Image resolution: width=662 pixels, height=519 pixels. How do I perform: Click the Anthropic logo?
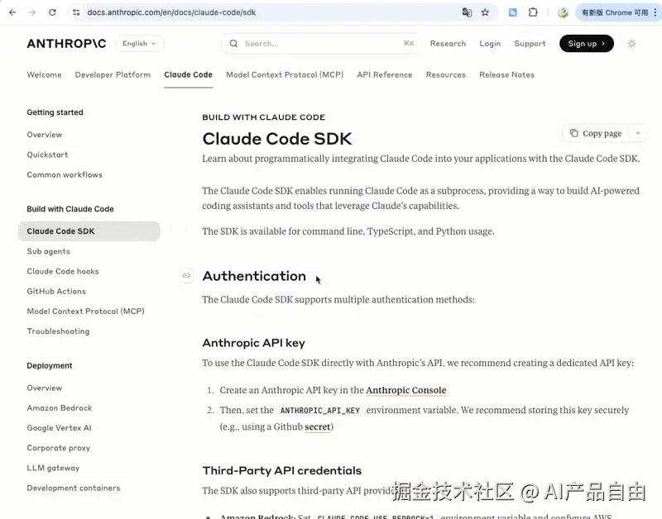[66, 44]
